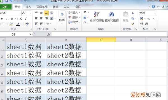Open the fill color dropdown arrow
168x100 pixels.
(14, 24)
